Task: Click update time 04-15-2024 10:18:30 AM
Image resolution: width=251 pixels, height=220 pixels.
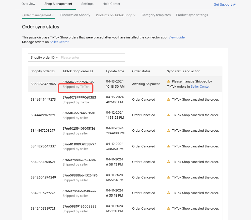Action: [115, 84]
